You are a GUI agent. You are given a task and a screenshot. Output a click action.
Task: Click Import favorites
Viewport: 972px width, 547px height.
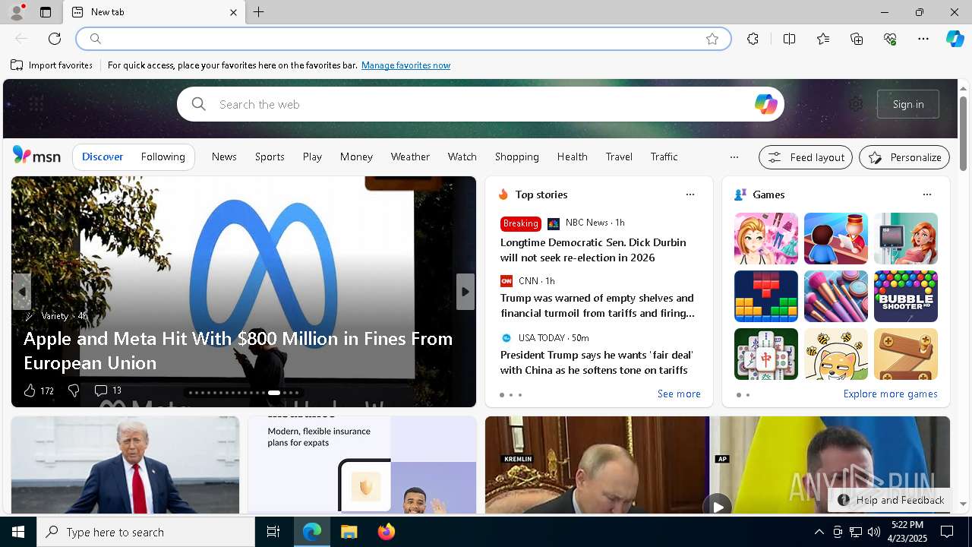52,65
